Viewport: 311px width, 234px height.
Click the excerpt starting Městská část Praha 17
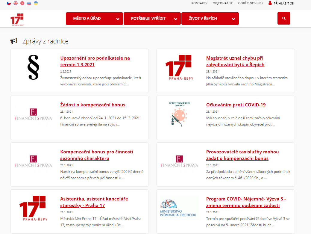pyautogui.click(x=101, y=222)
